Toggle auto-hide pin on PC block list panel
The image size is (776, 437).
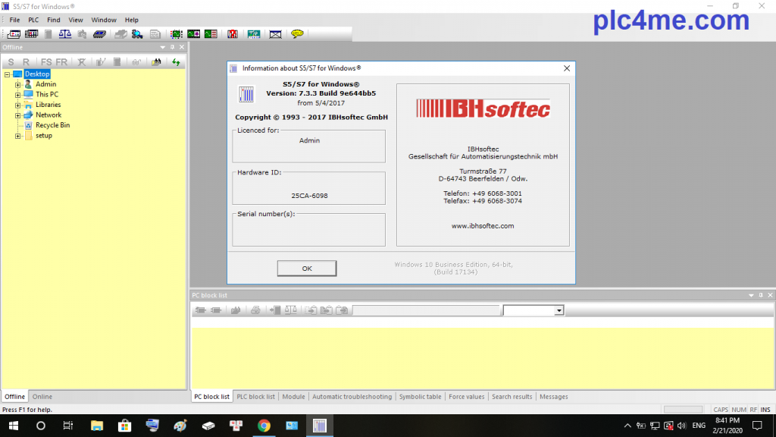761,295
